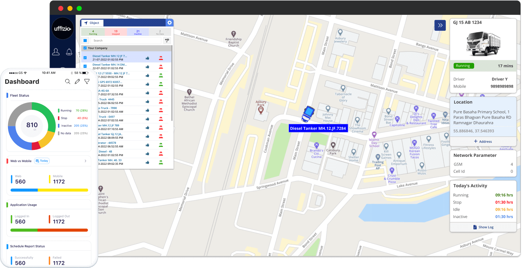The width and height of the screenshot is (522, 268).
Task: Expand address with + Address
Action: coord(483,141)
